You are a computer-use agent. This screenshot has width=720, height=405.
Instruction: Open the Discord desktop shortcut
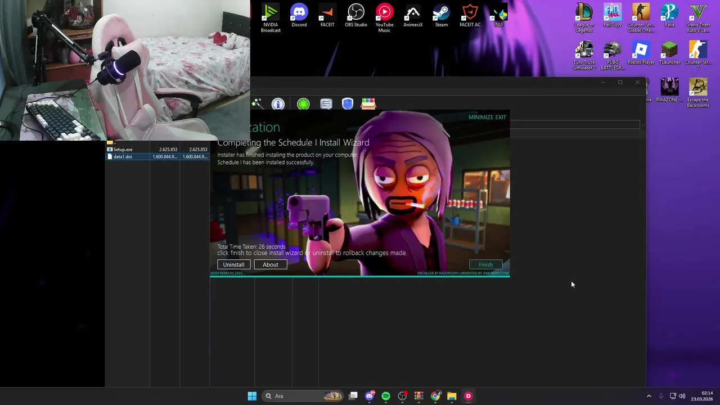point(299,16)
